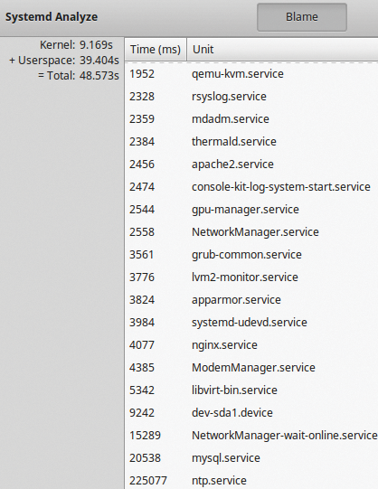Sort by the Time (ms) column header

click(x=156, y=50)
